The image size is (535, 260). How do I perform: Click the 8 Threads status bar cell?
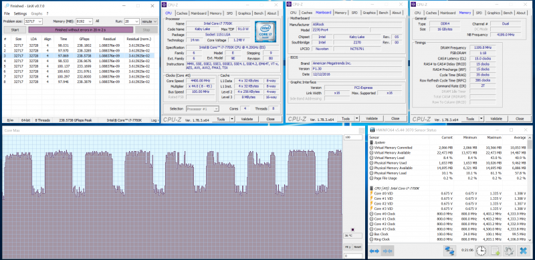pyautogui.click(x=43, y=120)
